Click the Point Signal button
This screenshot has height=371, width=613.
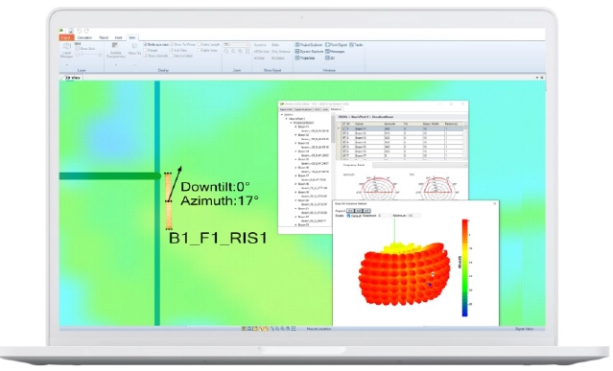point(336,45)
